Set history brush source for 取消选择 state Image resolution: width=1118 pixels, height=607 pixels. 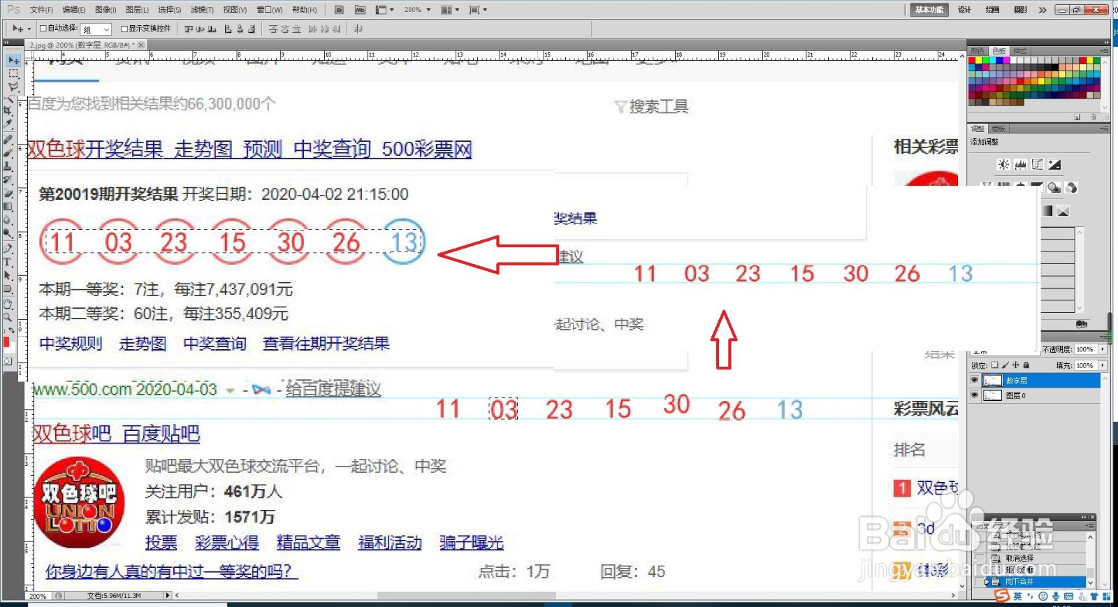tap(979, 558)
